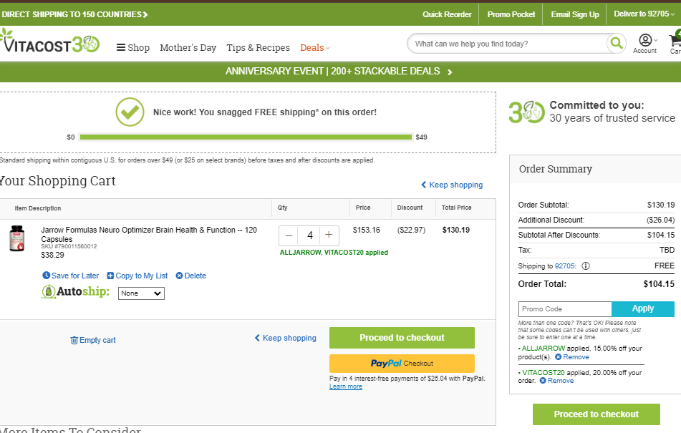
Task: Click Order Total amount $104.15
Action: pyautogui.click(x=659, y=284)
